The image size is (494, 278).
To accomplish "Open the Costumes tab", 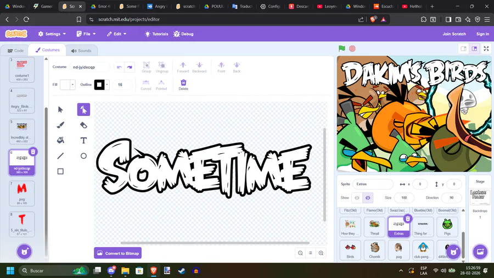I will (x=47, y=50).
